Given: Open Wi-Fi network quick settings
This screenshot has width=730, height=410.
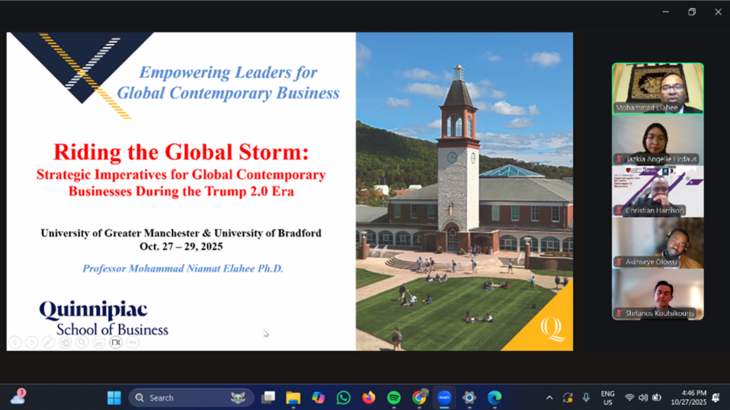Looking at the screenshot, I should point(629,398).
